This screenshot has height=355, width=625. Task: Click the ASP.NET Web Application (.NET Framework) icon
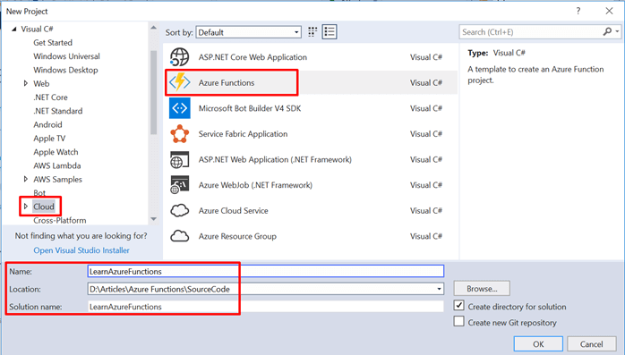click(179, 159)
